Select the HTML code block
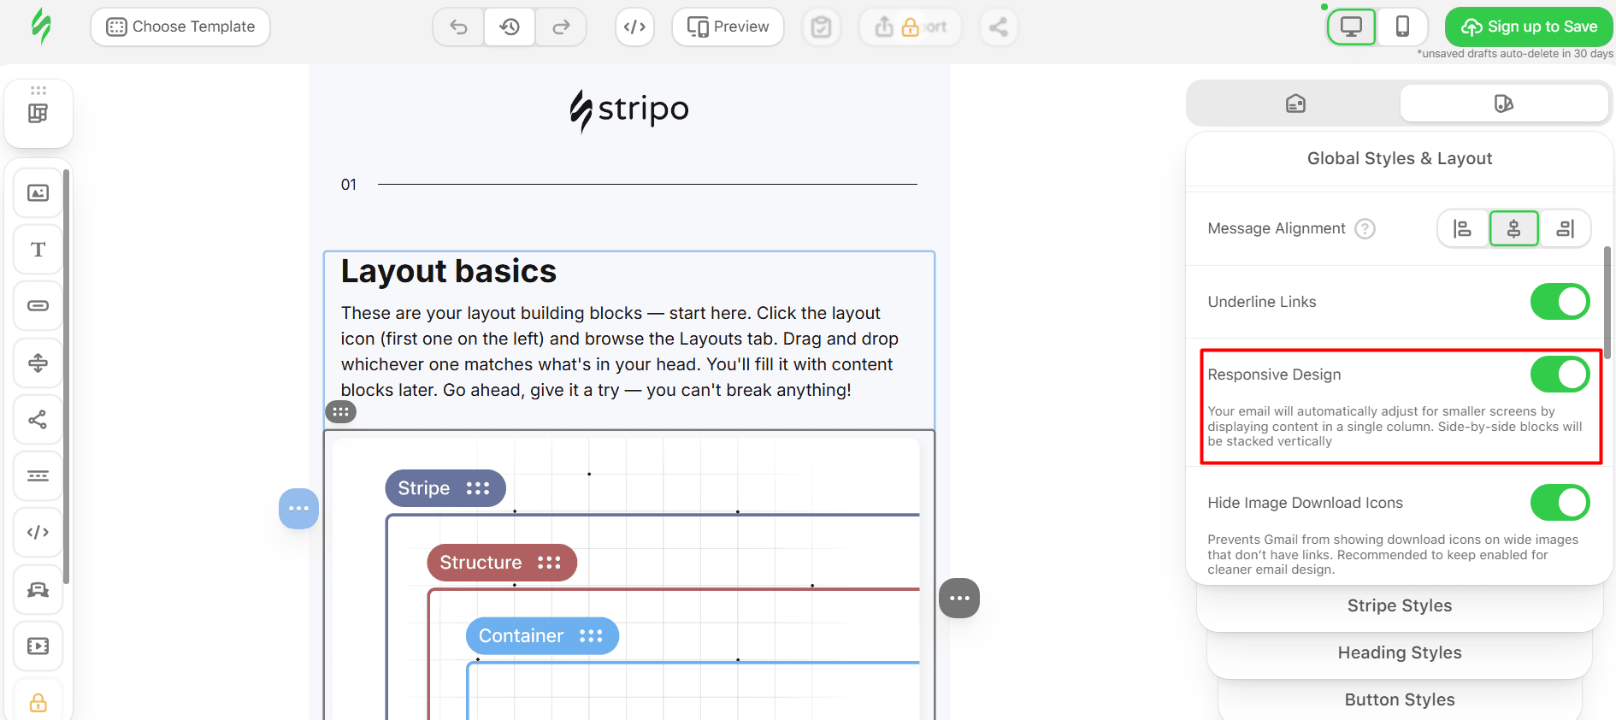Screen dimensions: 1616x720 pos(38,532)
